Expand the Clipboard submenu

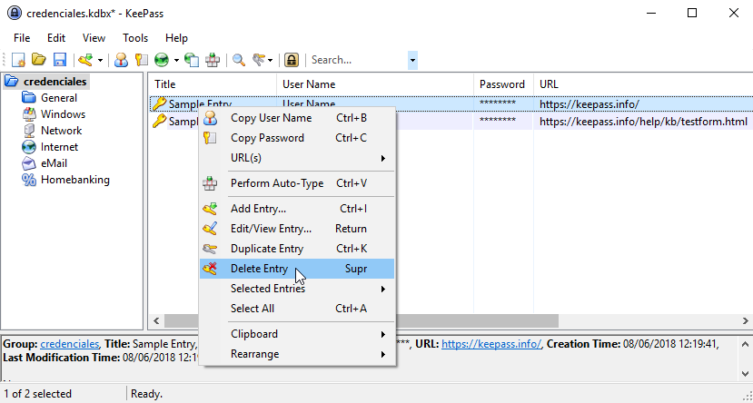coord(297,334)
